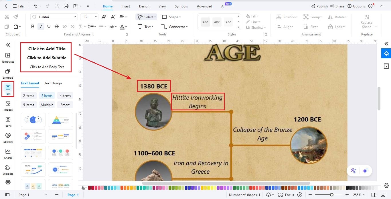Open the Calibri font dropdown
391x199 pixels.
(x=75, y=17)
